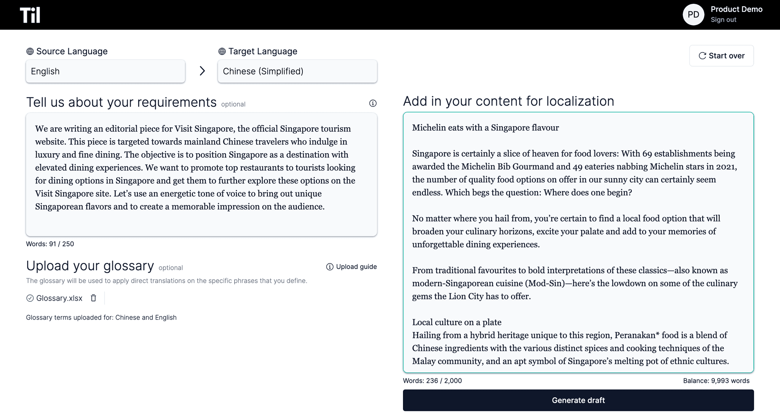The height and width of the screenshot is (420, 780).
Task: Open the Source Language English dropdown
Action: click(x=105, y=71)
